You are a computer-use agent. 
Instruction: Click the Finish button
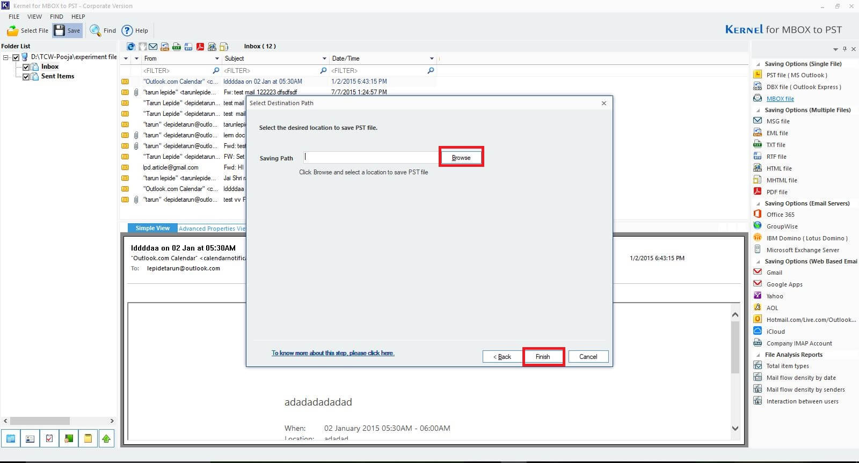coord(543,356)
